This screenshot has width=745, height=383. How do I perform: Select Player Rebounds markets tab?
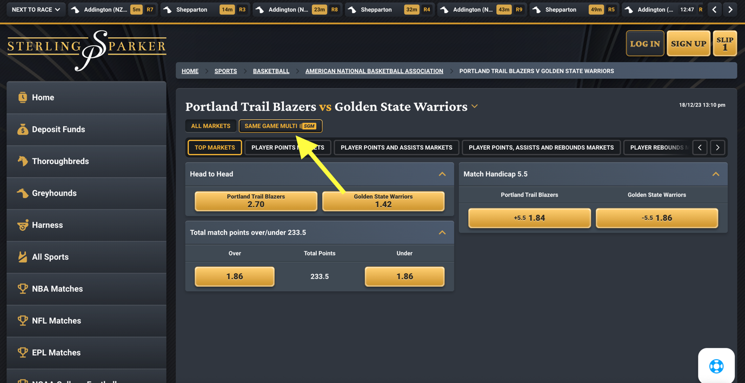tap(657, 147)
